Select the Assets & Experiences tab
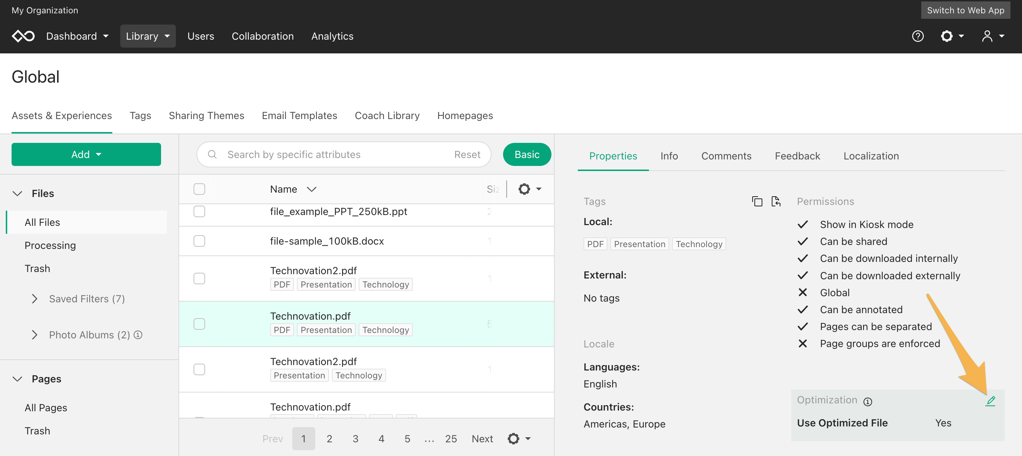This screenshot has height=456, width=1022. click(x=62, y=115)
